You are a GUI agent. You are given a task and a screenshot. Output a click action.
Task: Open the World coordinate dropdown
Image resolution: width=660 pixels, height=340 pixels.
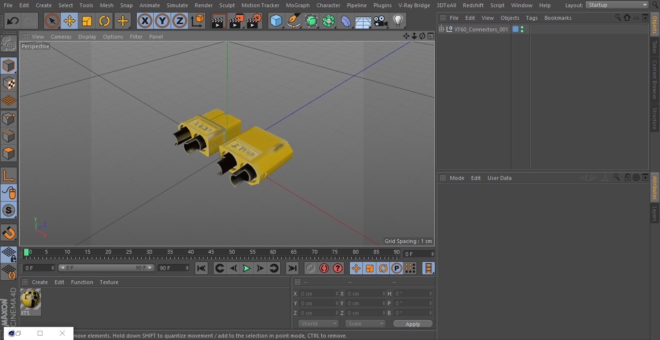click(x=318, y=324)
